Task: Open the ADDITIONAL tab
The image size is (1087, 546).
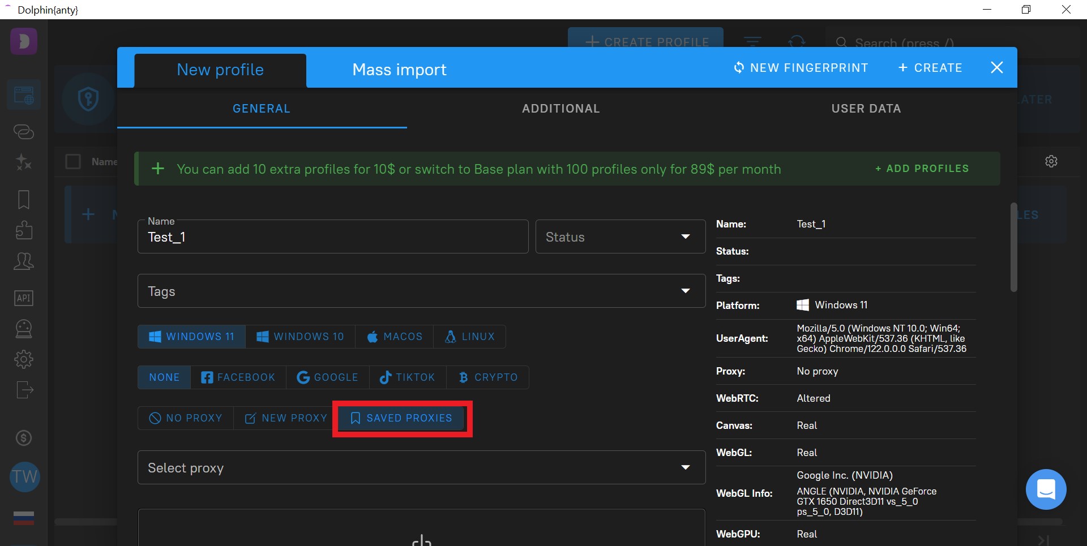Action: coord(561,109)
